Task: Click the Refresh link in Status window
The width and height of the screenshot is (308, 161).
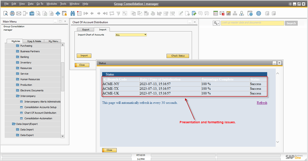Action: click(x=262, y=103)
